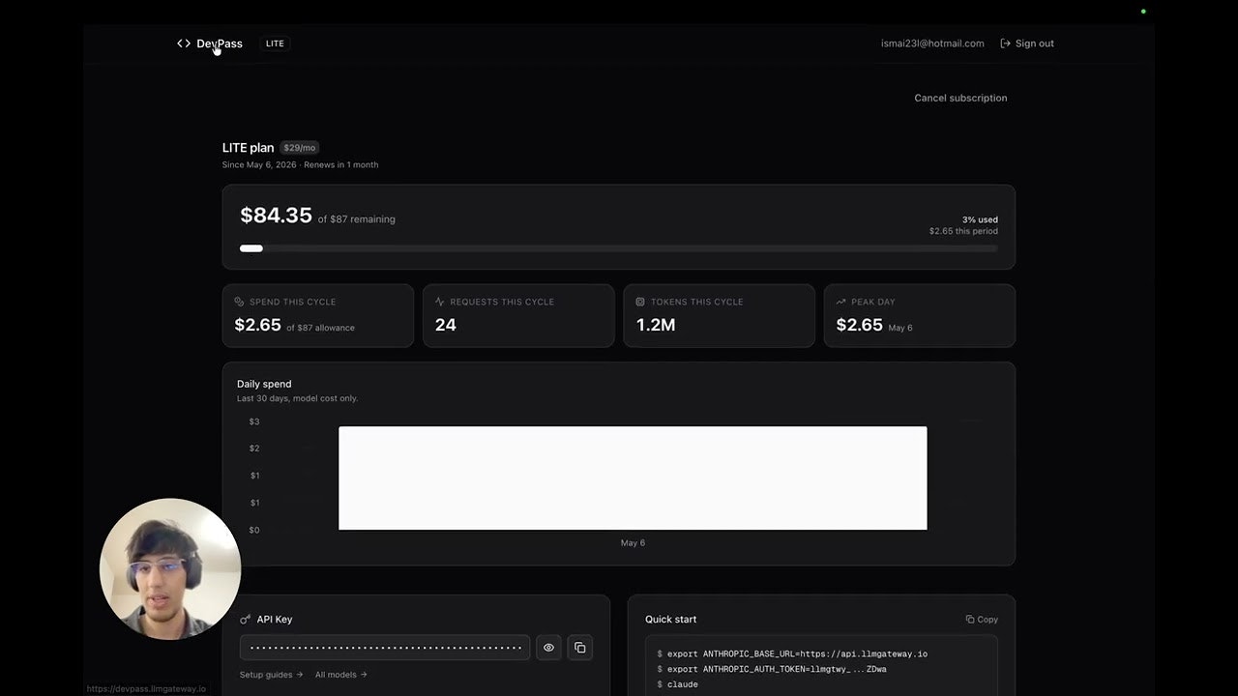
Task: Click the API Key key icon
Action: click(246, 620)
